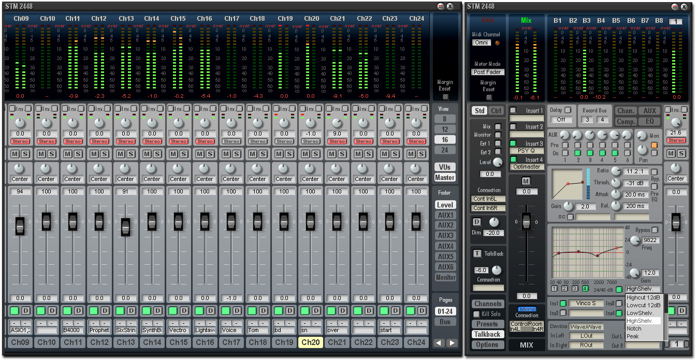Select the Ch20 channel label
697x360 pixels.
(311, 342)
